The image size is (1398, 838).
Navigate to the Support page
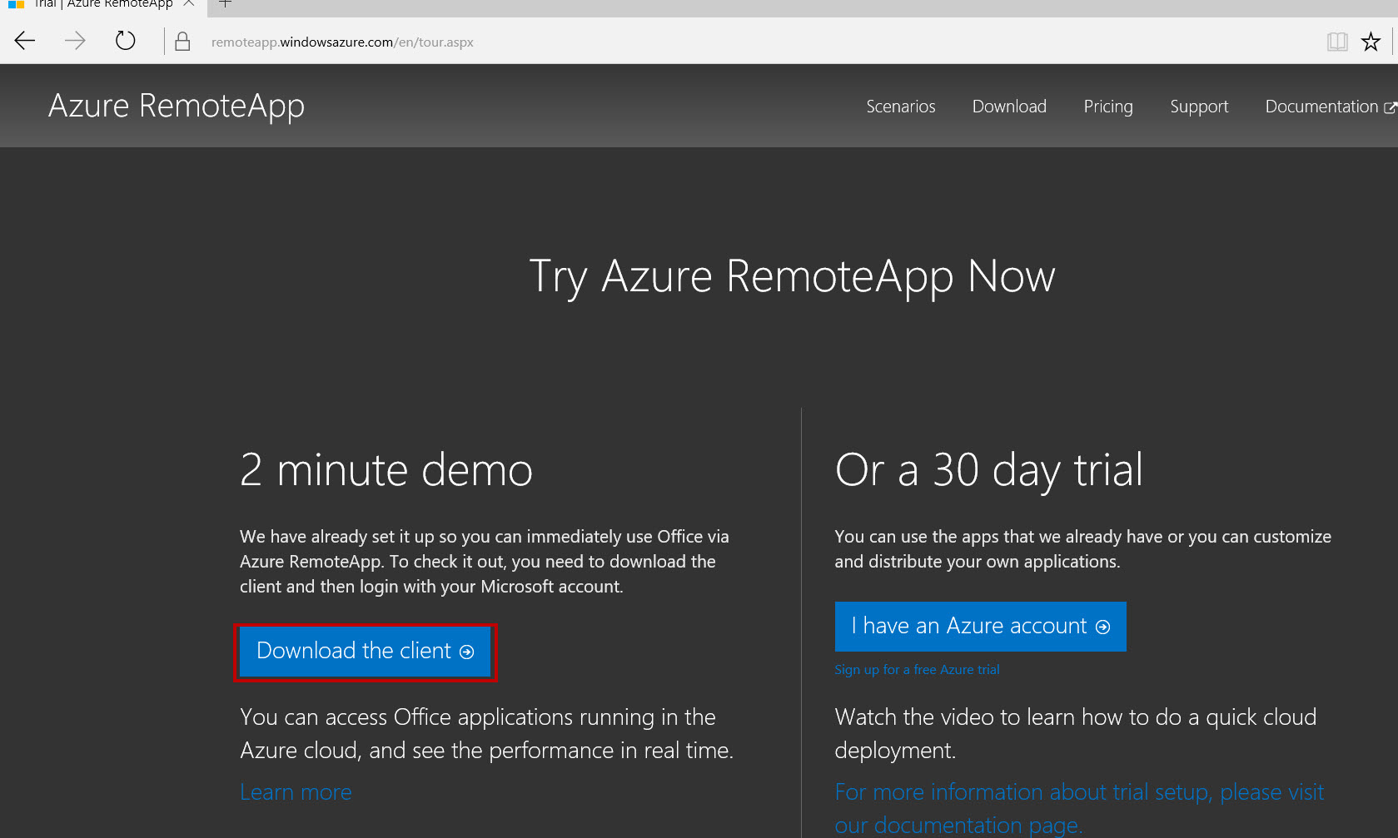(x=1199, y=107)
